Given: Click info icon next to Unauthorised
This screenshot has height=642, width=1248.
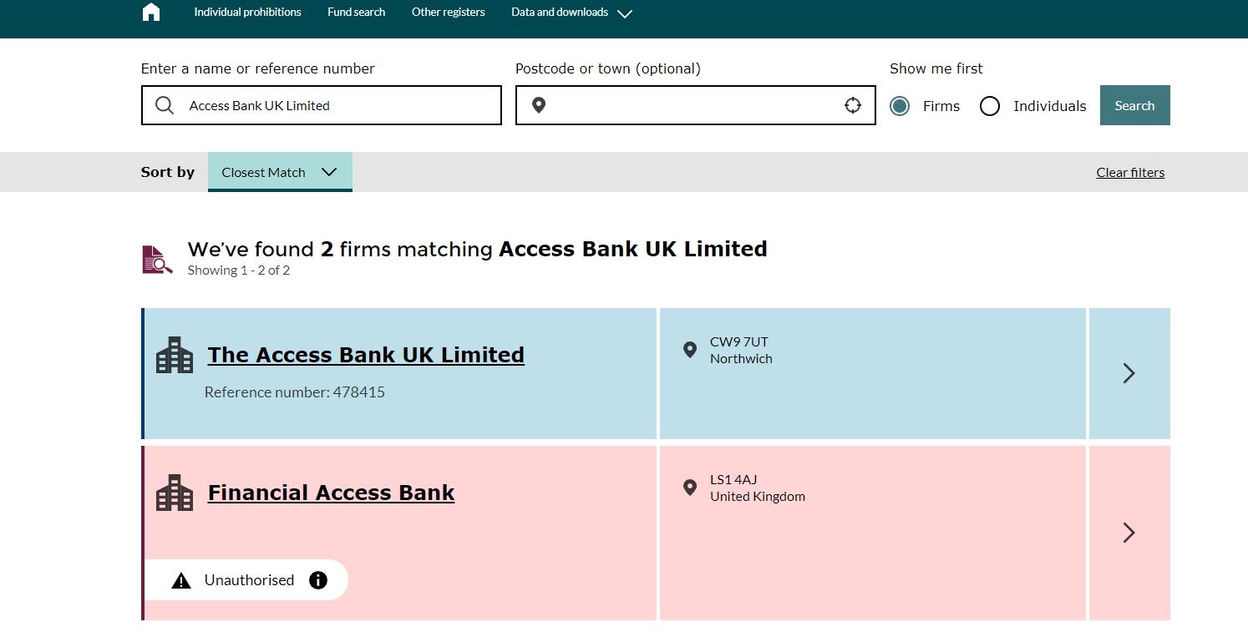Looking at the screenshot, I should 318,580.
